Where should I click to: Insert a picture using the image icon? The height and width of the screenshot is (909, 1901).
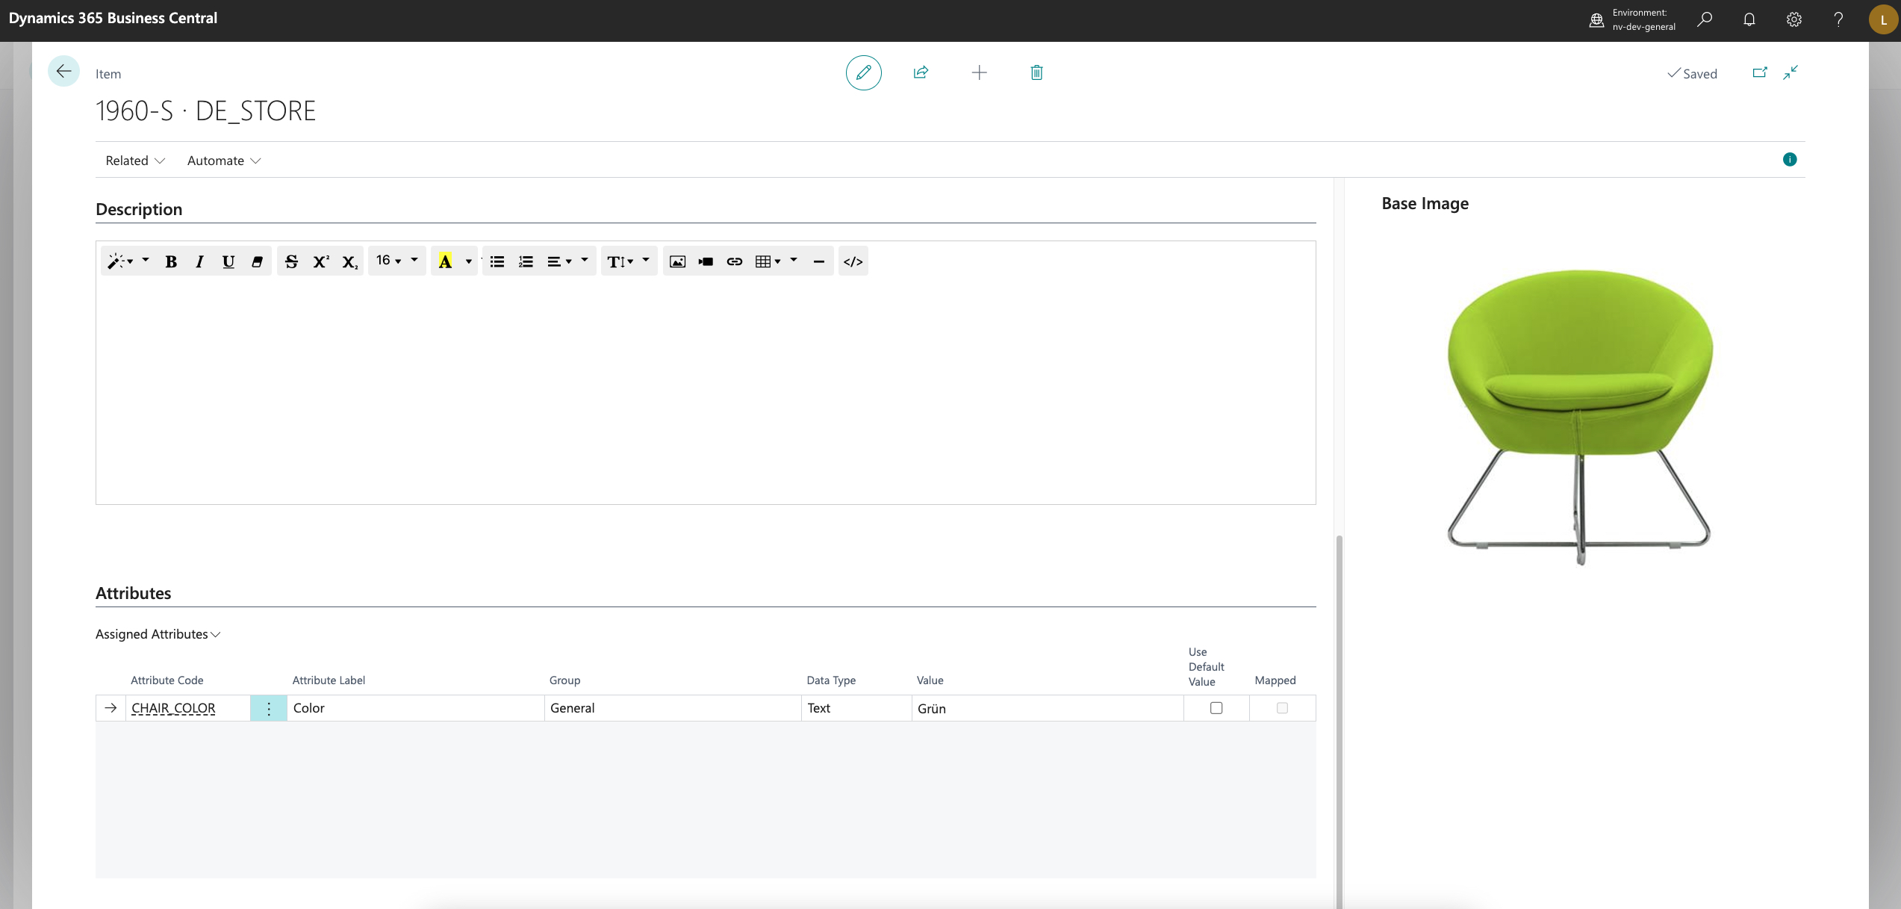click(677, 261)
